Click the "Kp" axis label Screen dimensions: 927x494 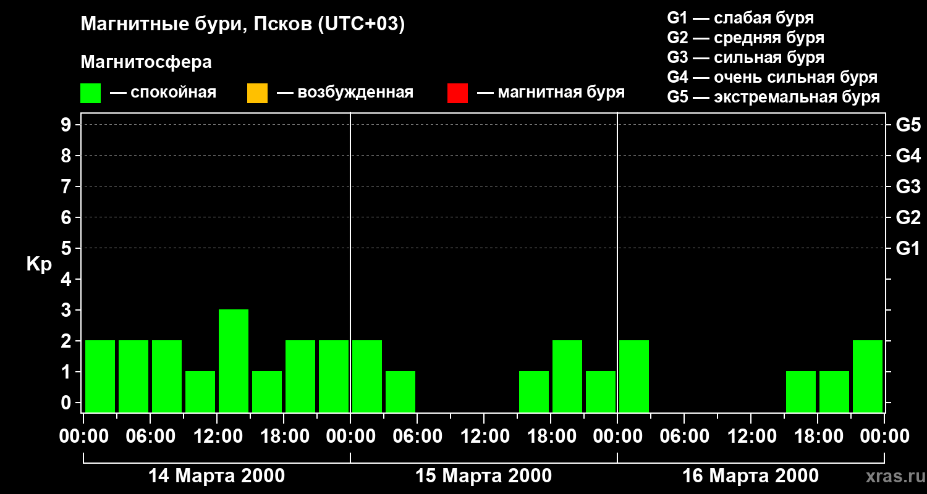click(39, 264)
